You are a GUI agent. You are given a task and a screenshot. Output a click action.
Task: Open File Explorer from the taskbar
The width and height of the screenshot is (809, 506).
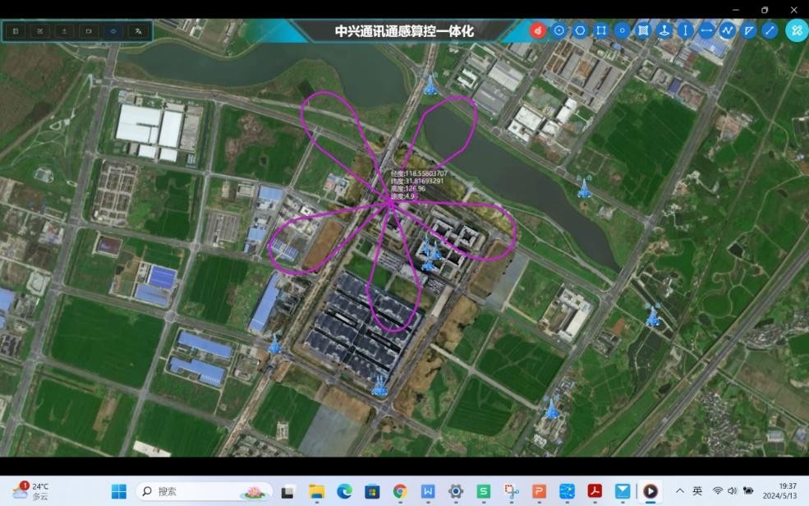click(x=316, y=491)
